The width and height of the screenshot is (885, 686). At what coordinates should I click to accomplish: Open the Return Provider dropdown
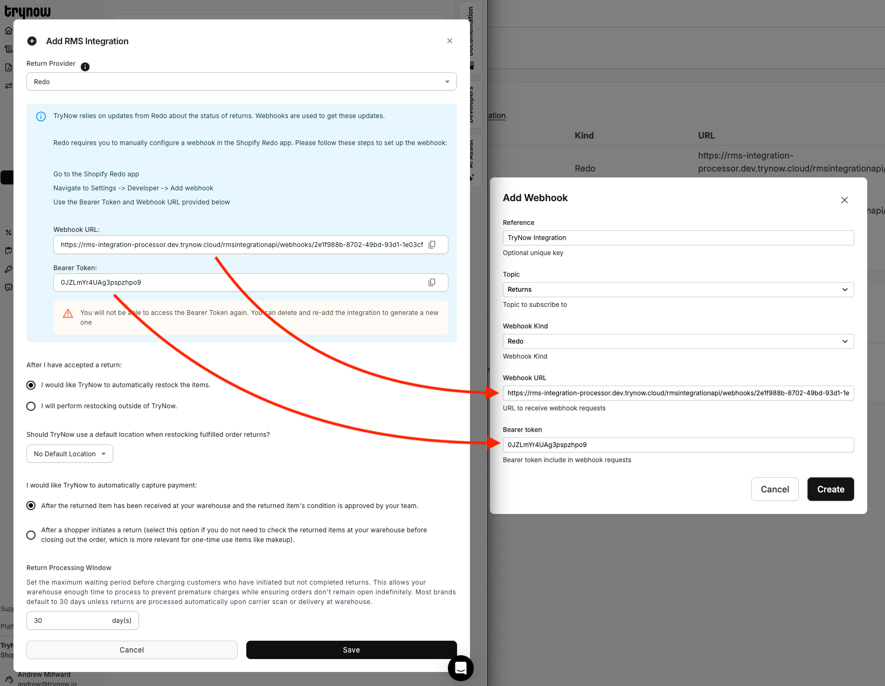click(x=241, y=81)
